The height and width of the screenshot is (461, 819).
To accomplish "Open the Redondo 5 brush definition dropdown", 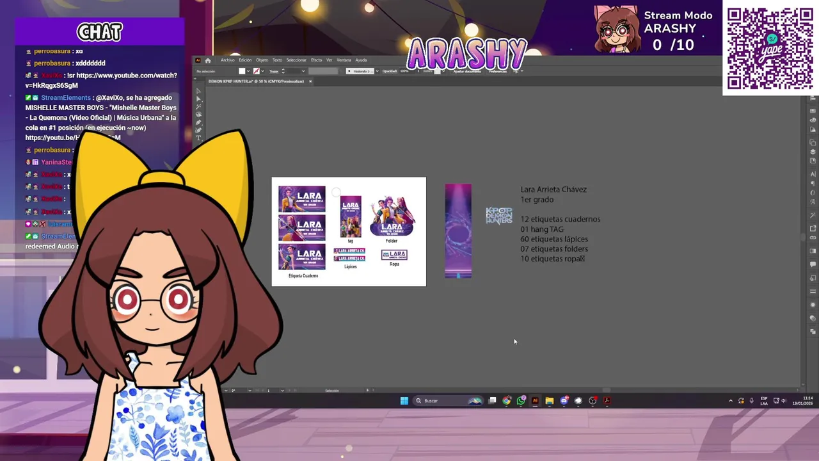I will [377, 71].
